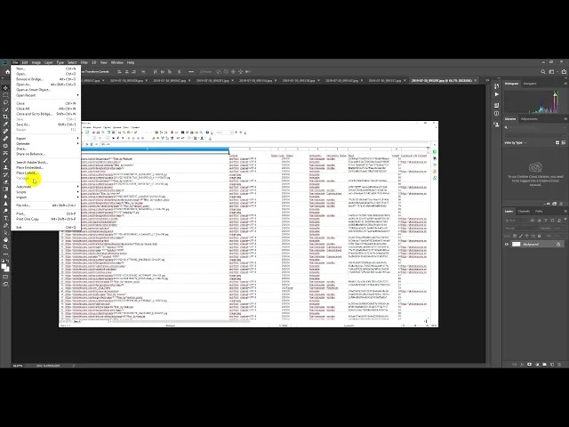Screen dimensions: 569x427
Task: Choose File Info from File menu
Action: [x=46, y=205]
